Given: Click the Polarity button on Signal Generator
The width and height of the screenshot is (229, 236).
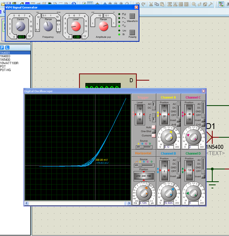Looking at the screenshot, I should 132,32.
